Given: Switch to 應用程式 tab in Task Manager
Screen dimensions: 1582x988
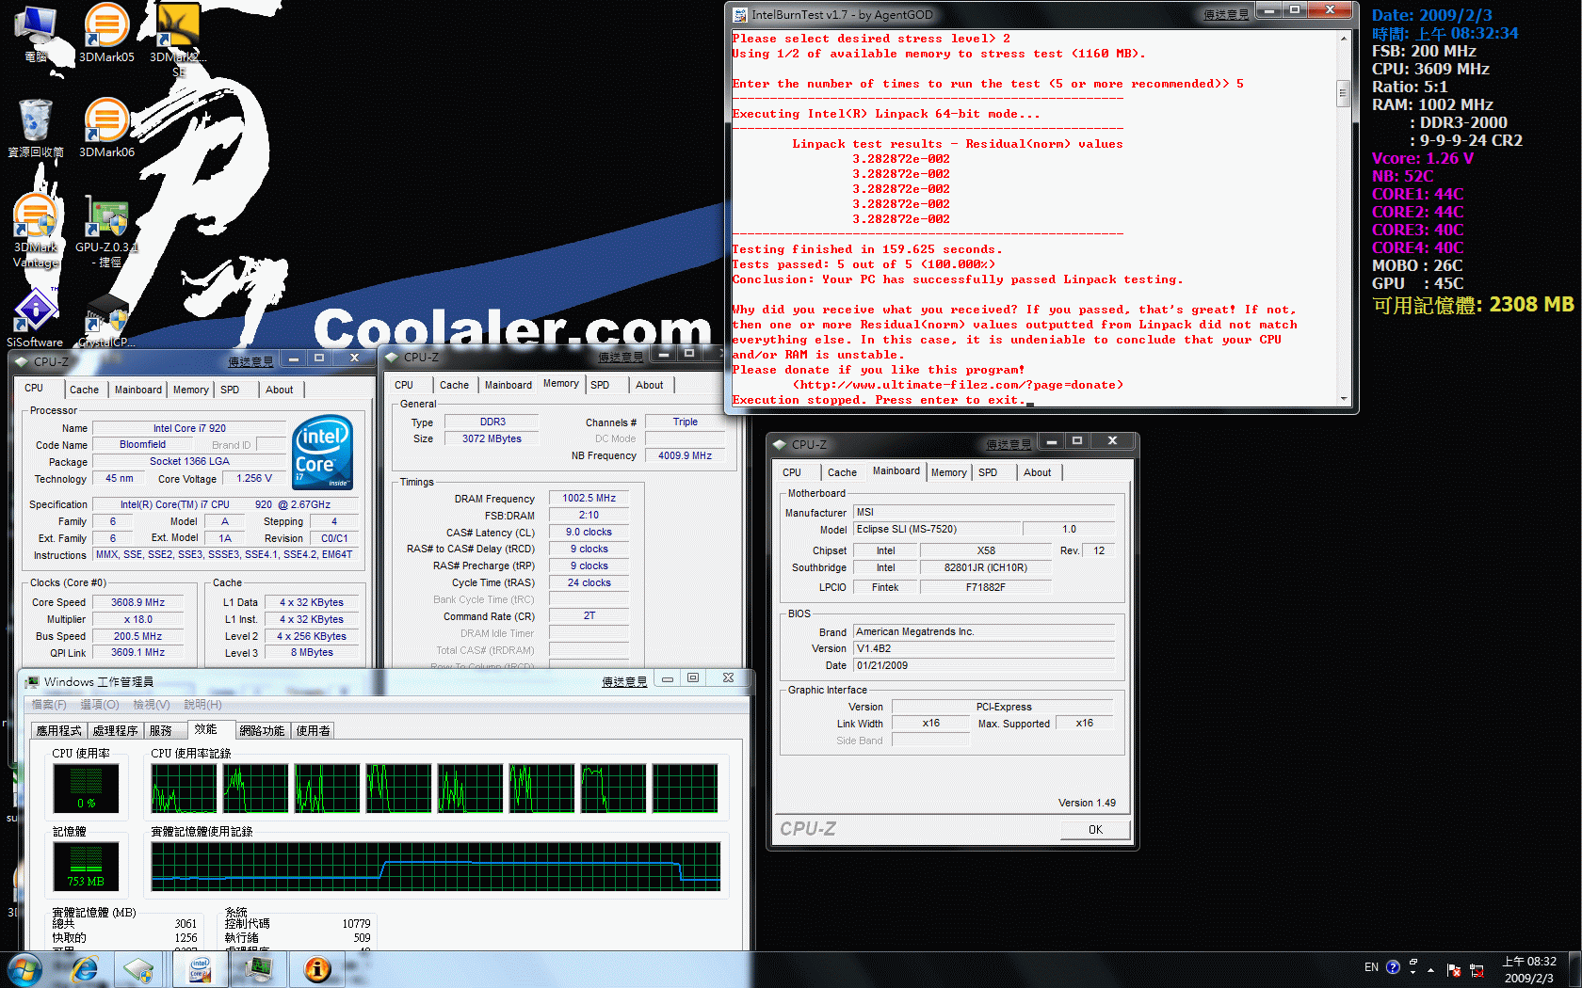Looking at the screenshot, I should tap(58, 731).
